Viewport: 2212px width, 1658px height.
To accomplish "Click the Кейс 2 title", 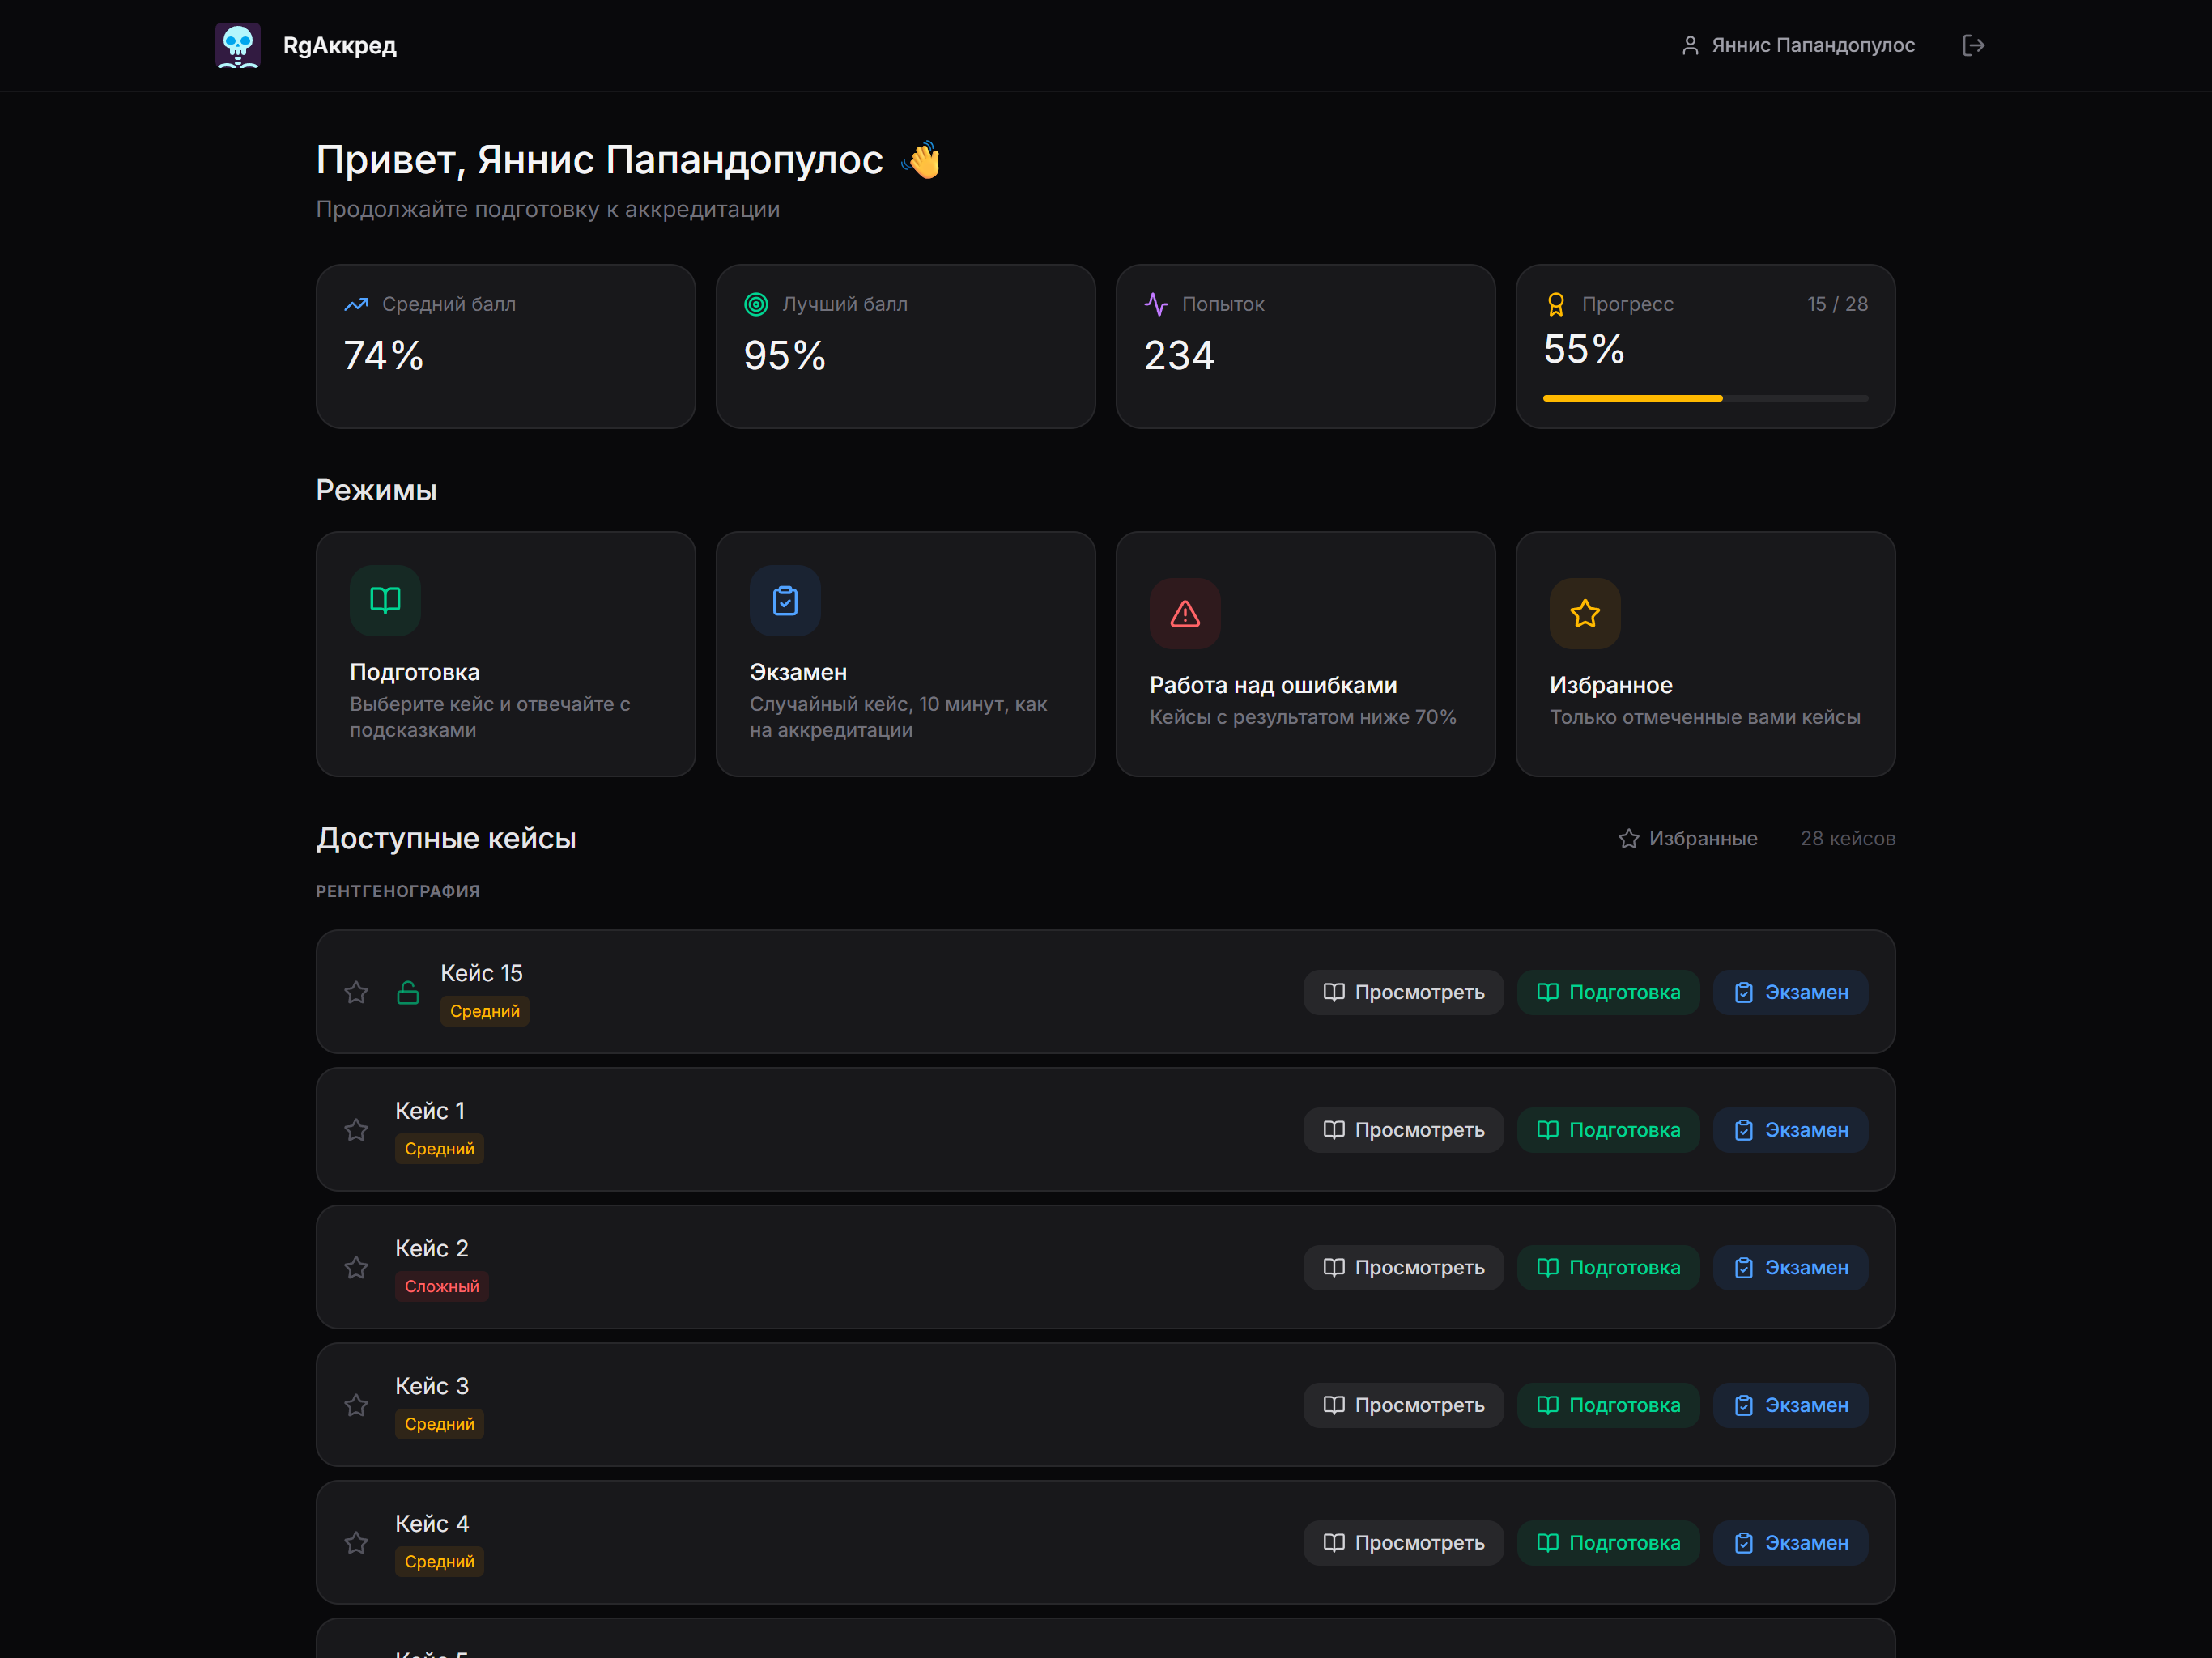I will 432,1248.
